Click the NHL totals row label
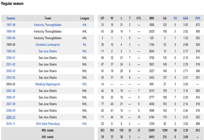This screenshot has width=204, height=140. (x=48, y=130)
